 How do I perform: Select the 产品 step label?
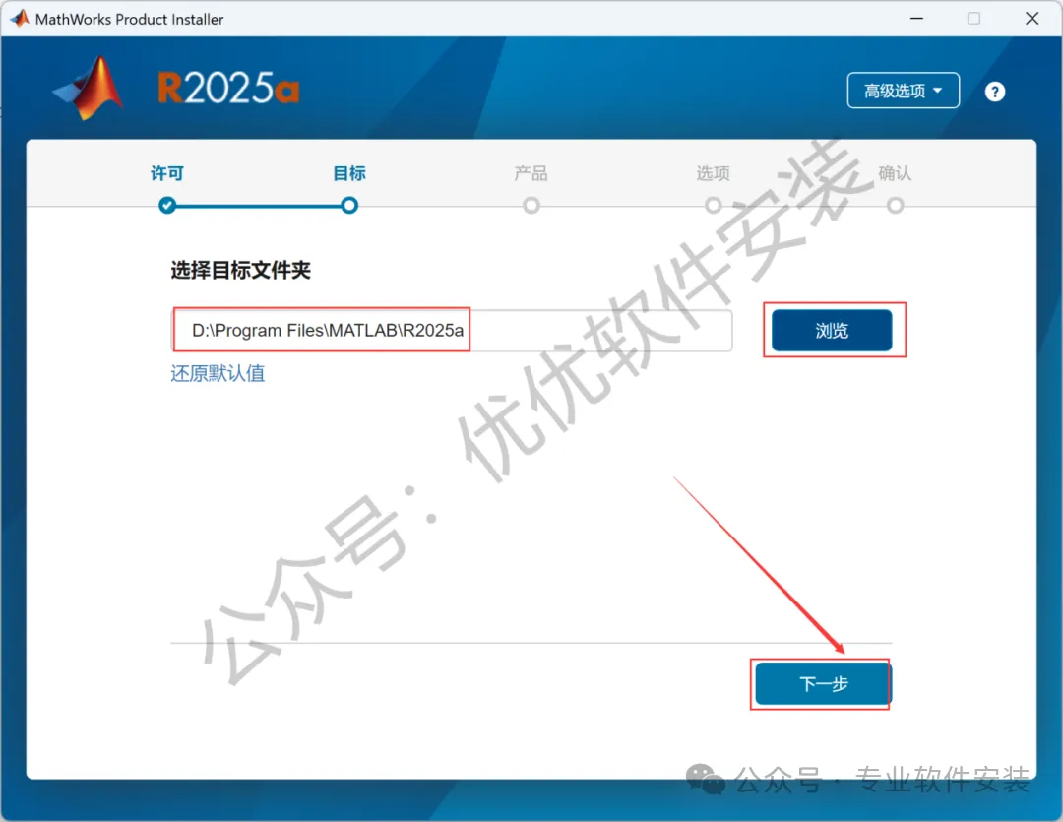(x=531, y=173)
